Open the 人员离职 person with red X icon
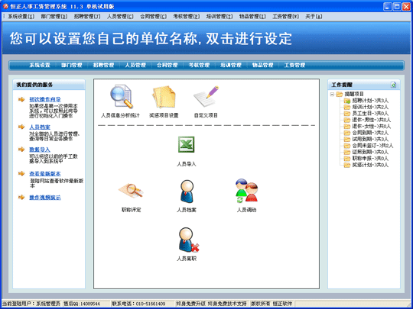Viewport: 413px width, 309px height. (188, 240)
